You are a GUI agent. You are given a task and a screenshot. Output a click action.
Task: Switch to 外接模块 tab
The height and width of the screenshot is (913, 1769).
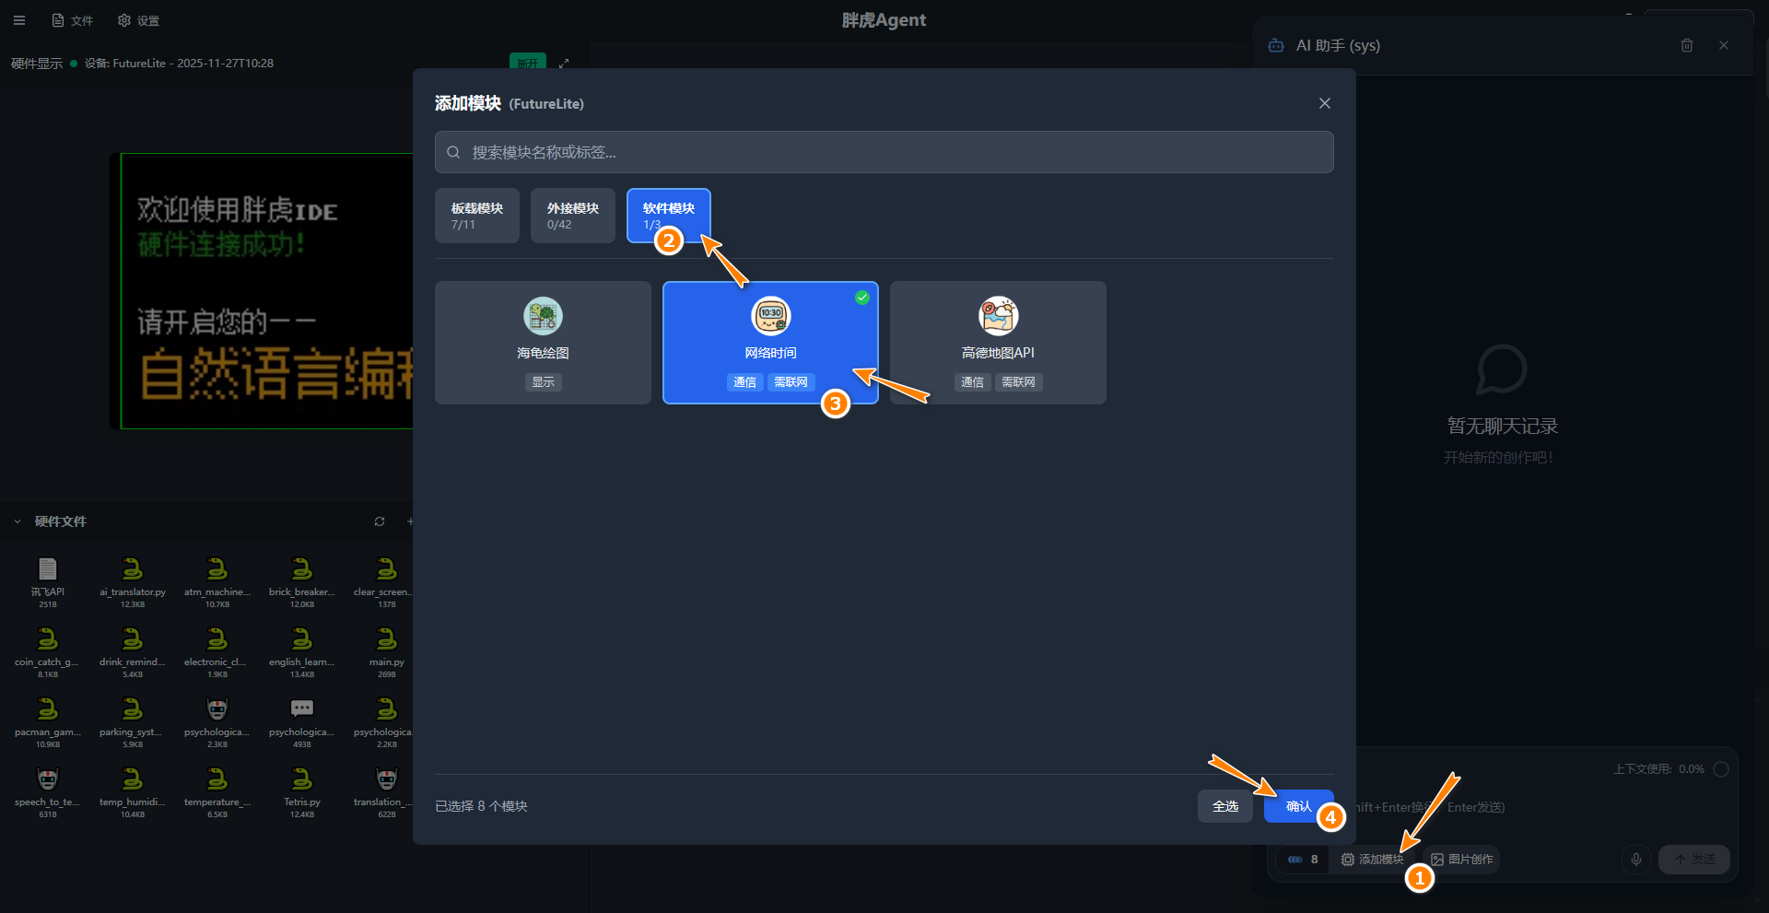tap(572, 216)
